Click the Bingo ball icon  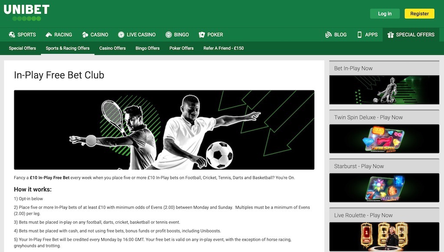tap(169, 35)
